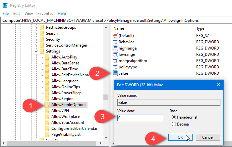Open the View menu

29,14
